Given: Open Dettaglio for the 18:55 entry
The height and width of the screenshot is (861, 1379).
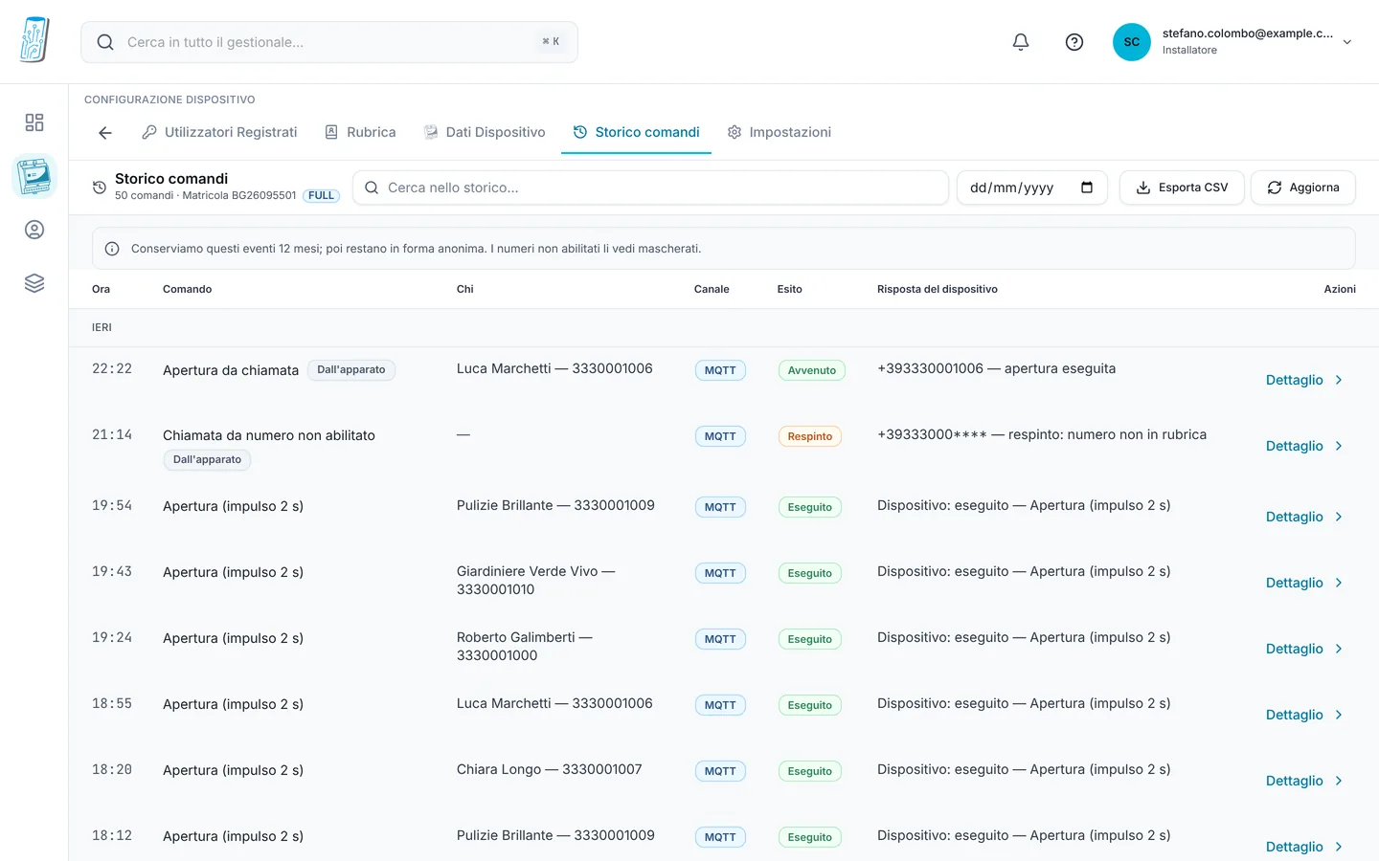Looking at the screenshot, I should click(1304, 715).
